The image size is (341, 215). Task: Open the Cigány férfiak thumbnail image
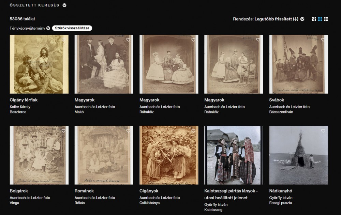click(39, 64)
